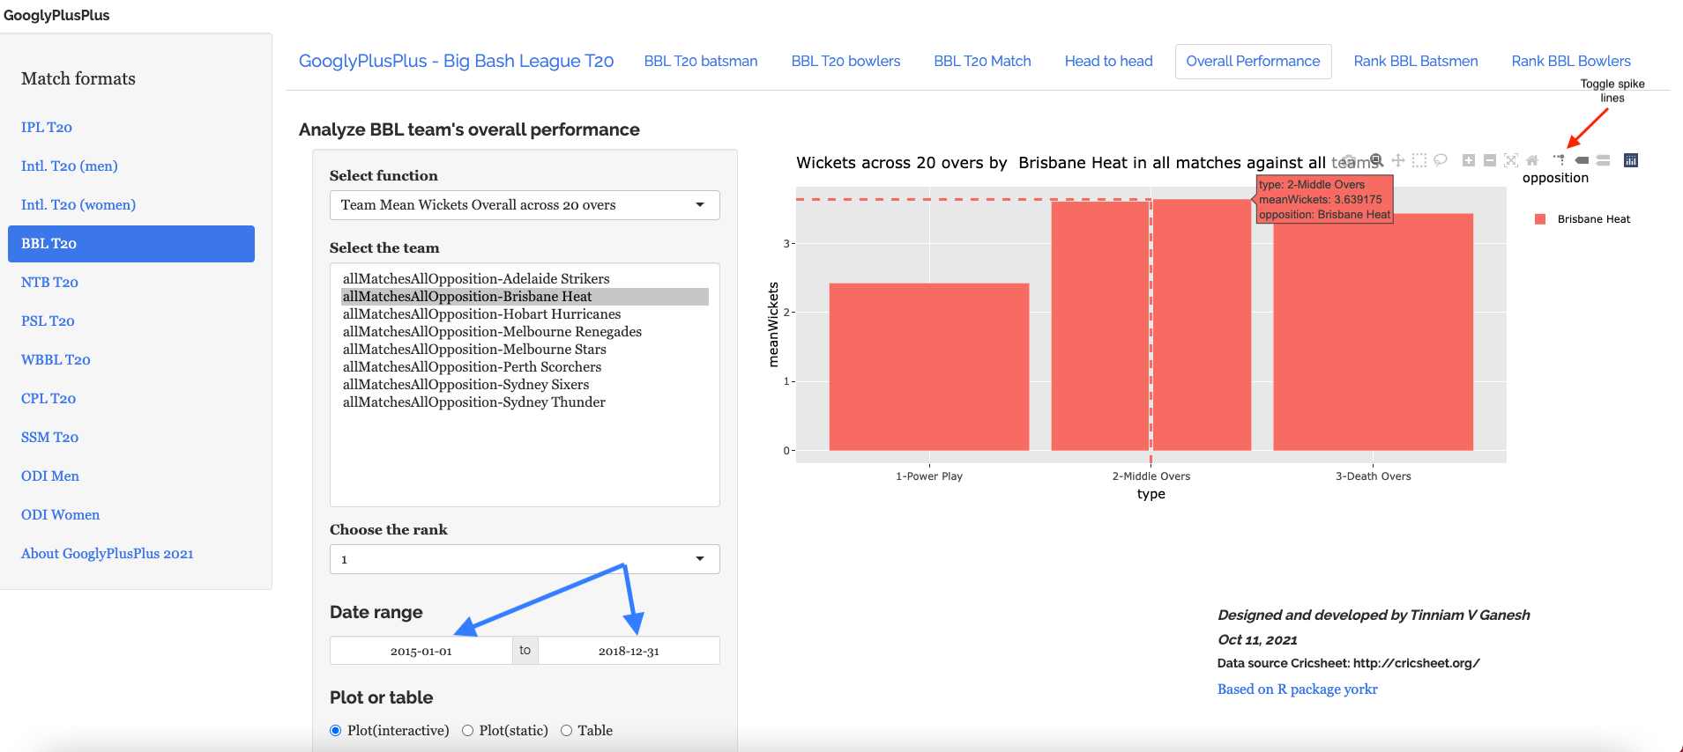Toggle spike lines on the chart

[x=1559, y=160]
